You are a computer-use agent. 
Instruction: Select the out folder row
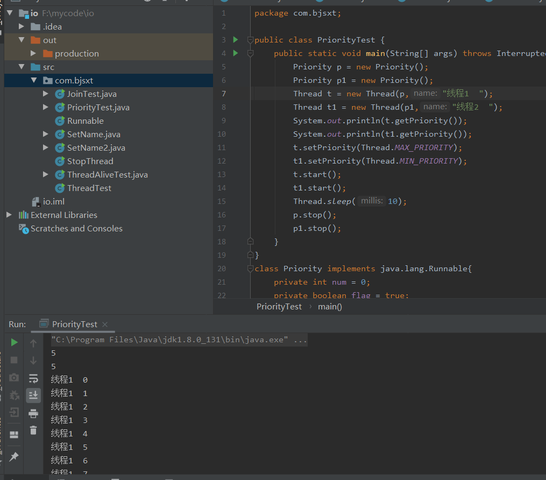click(x=109, y=40)
